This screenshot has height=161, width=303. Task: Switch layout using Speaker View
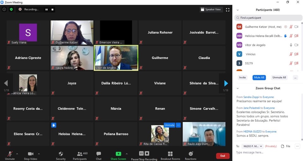pos(211,9)
